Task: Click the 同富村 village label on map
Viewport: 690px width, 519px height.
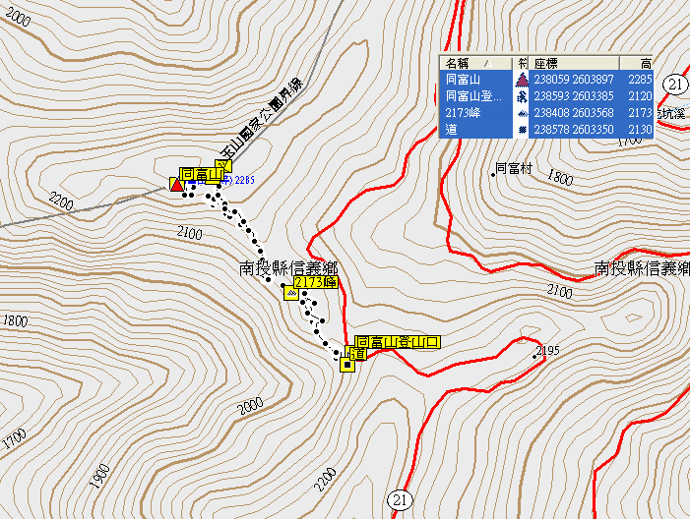Action: coord(514,168)
